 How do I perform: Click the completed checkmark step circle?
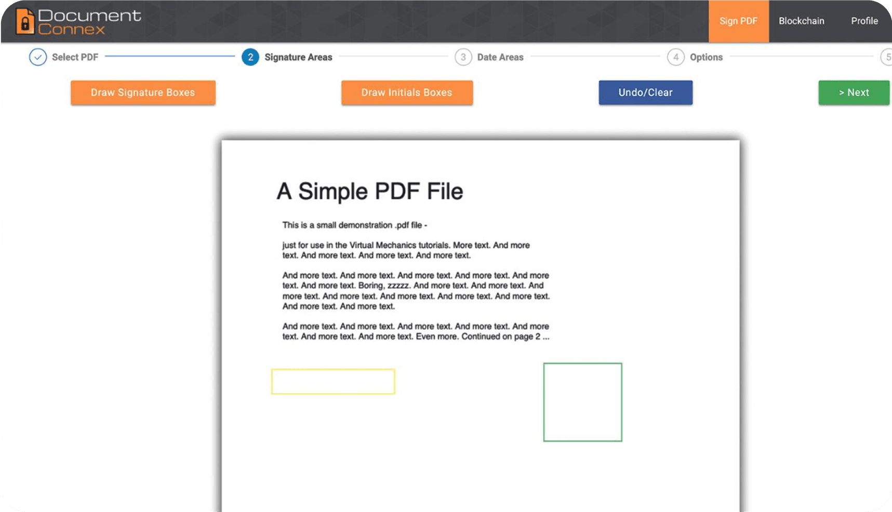click(x=38, y=57)
